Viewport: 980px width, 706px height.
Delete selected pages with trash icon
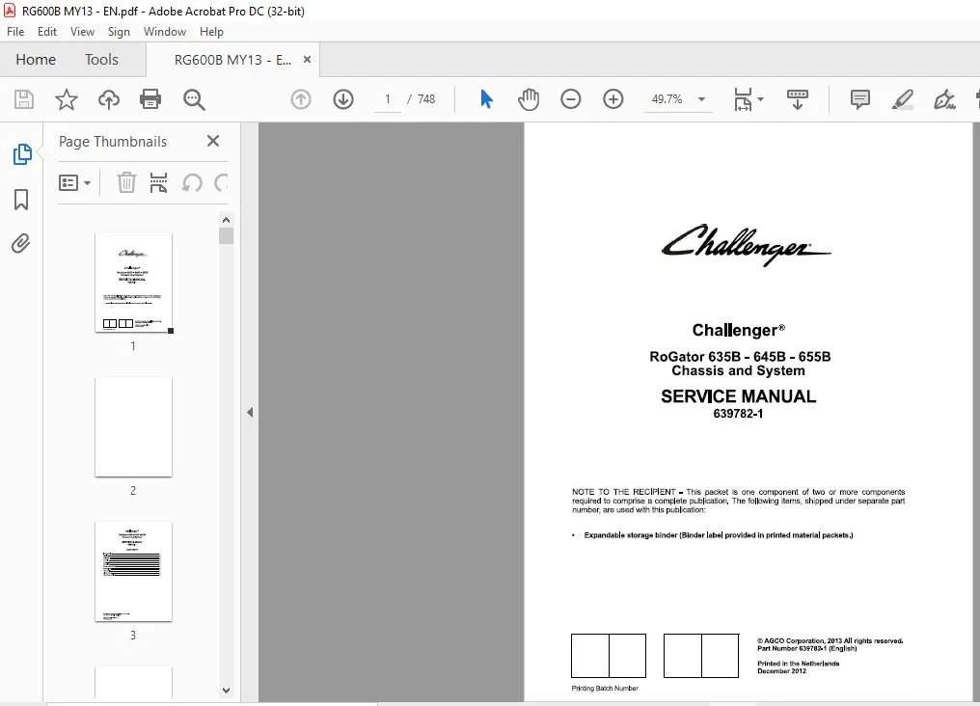[126, 182]
